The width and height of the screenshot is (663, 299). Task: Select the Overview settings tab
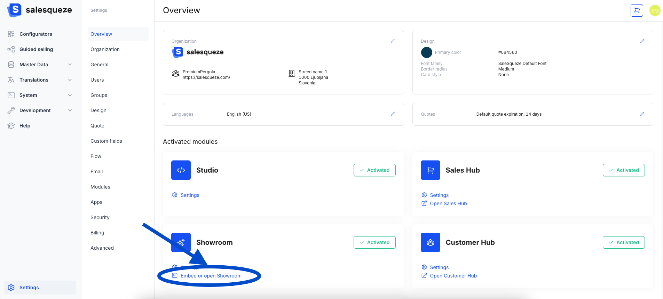[x=118, y=34]
